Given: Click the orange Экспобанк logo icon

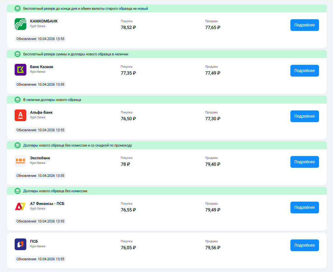Looking at the screenshot, I should 20,161.
